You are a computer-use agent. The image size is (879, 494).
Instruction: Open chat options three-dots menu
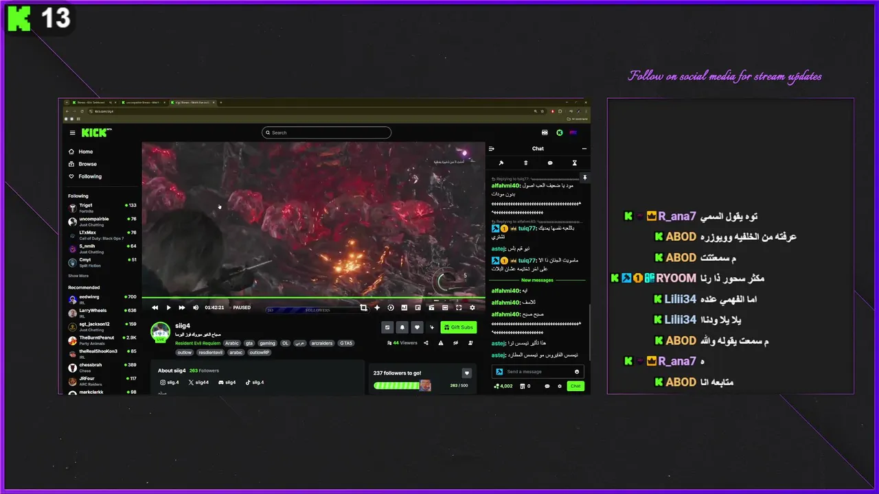pos(584,149)
